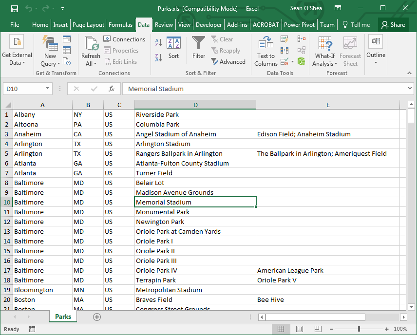Viewport: 417px width, 335px height.
Task: Click the Save icon in the title bar
Action: [x=14, y=9]
